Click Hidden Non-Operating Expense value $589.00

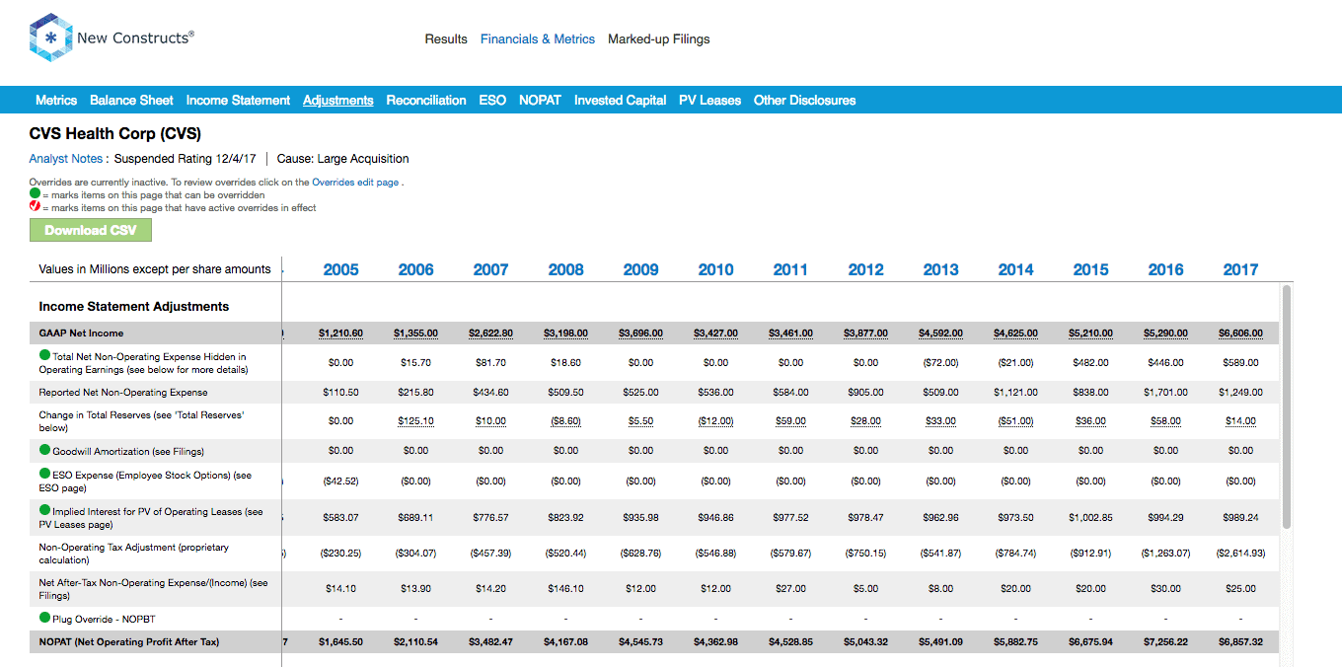pyautogui.click(x=1241, y=363)
